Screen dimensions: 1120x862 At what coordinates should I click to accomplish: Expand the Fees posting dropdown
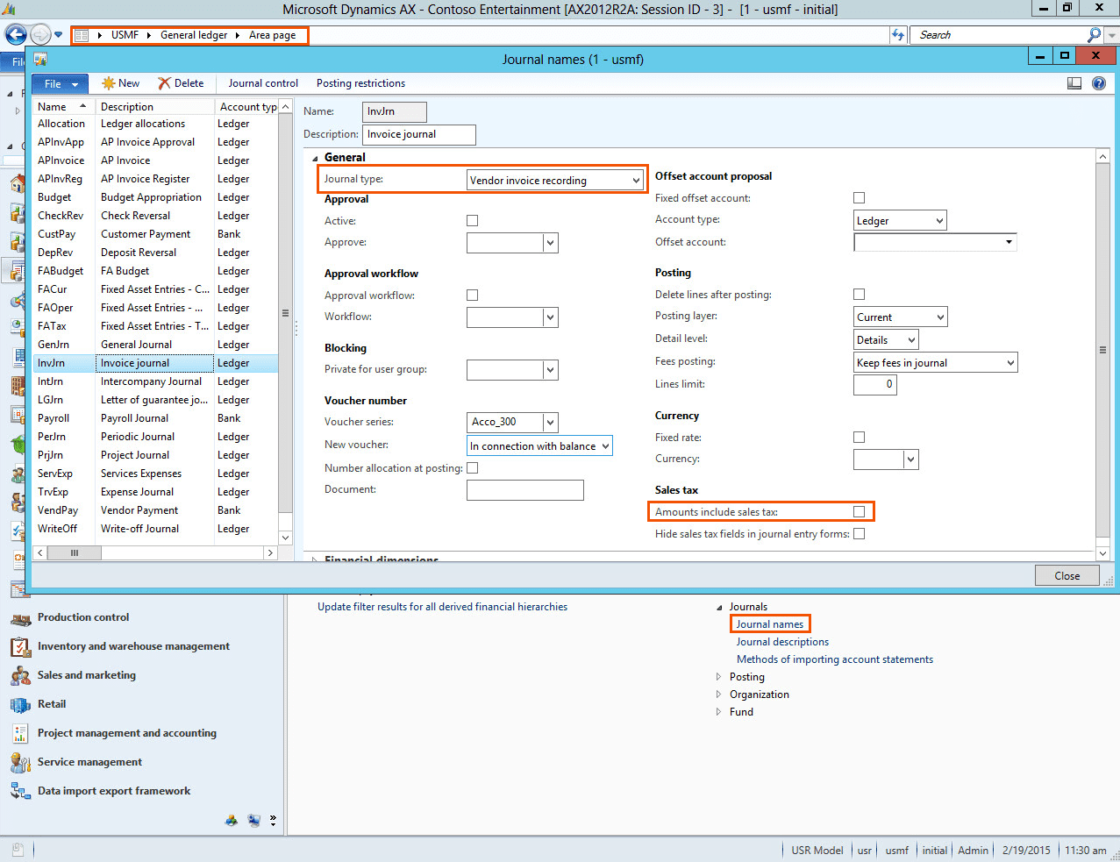[x=1009, y=363]
